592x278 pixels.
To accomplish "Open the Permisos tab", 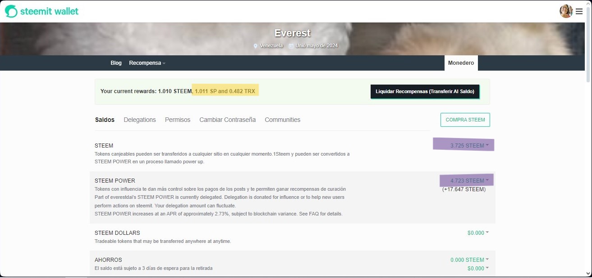I will click(x=178, y=120).
